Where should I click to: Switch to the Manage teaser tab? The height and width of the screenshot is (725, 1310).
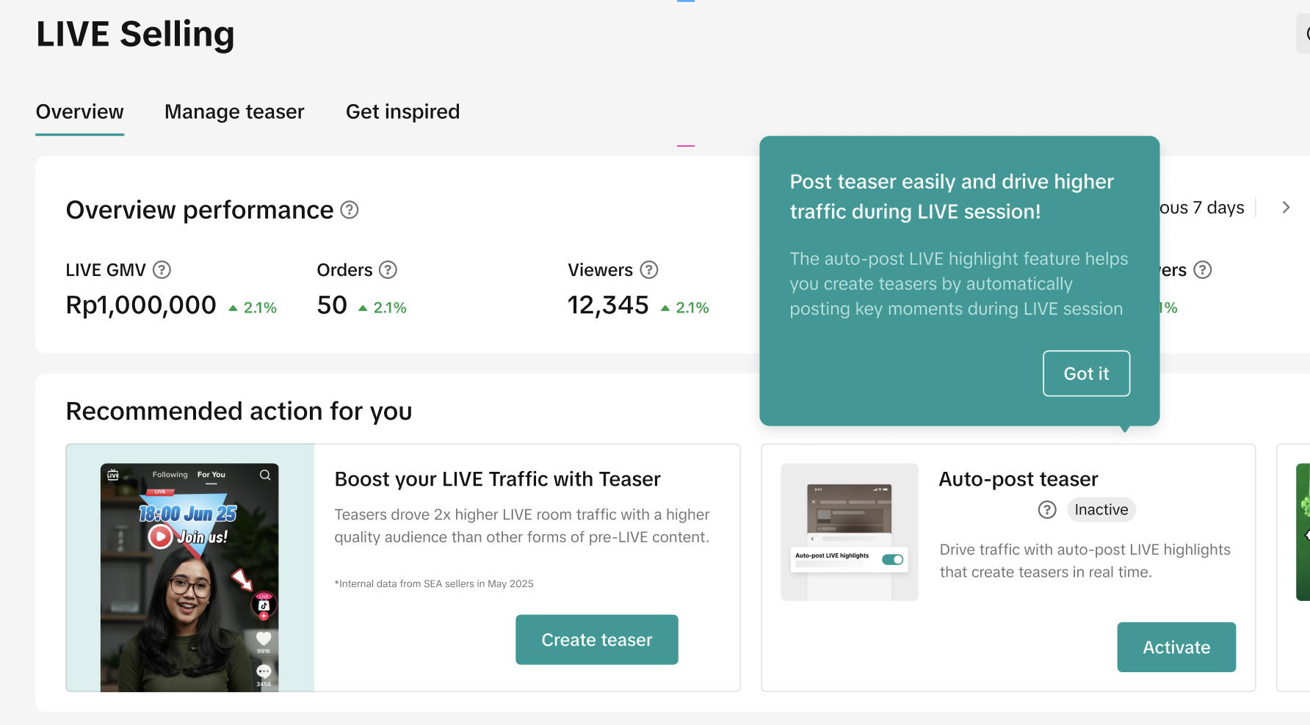coord(234,112)
